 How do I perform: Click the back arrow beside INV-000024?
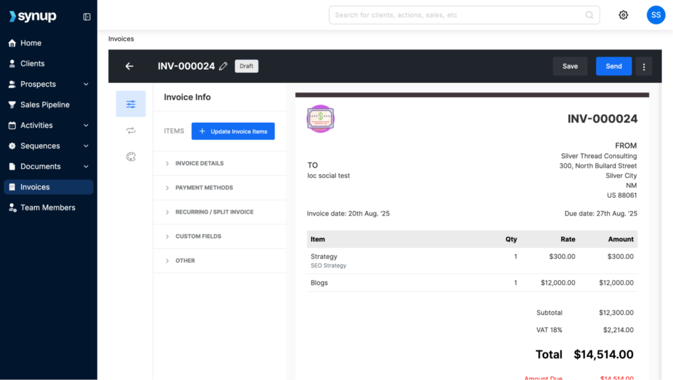click(129, 66)
